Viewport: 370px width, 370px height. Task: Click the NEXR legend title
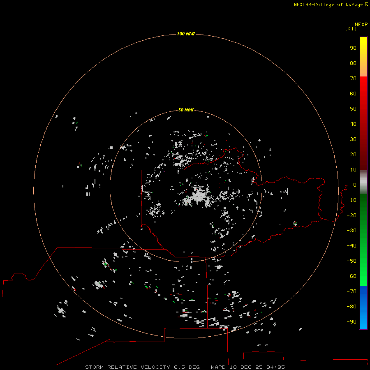361,25
